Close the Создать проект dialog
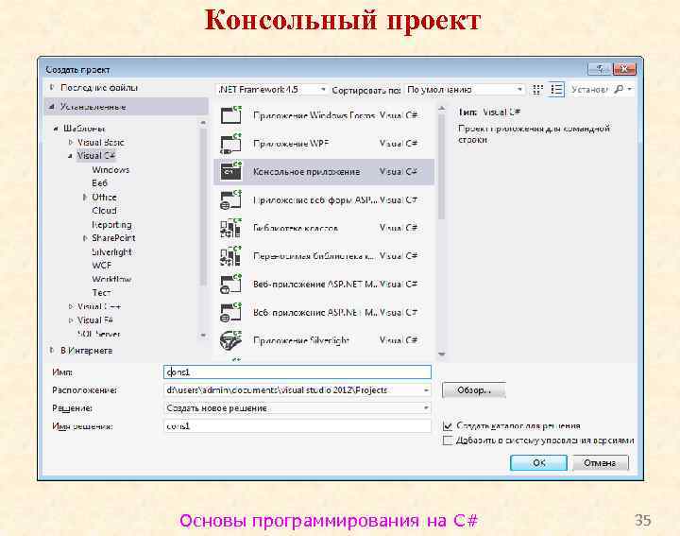Image resolution: width=680 pixels, height=536 pixels. pyautogui.click(x=624, y=69)
